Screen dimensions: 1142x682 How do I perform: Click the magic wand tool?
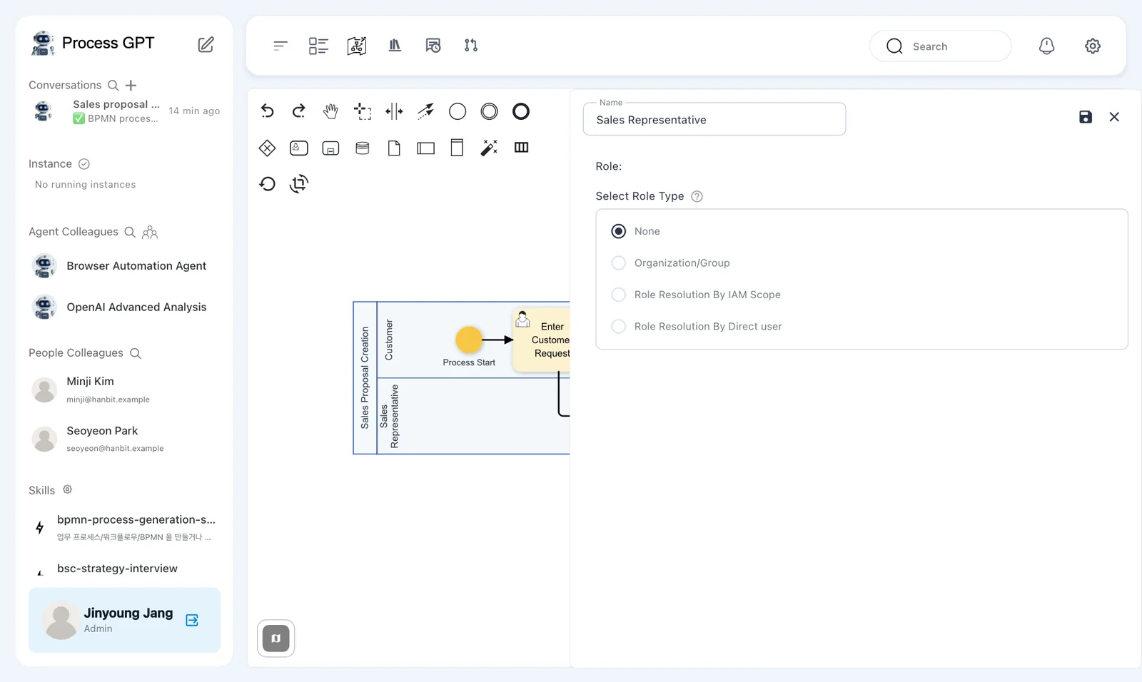click(x=489, y=148)
